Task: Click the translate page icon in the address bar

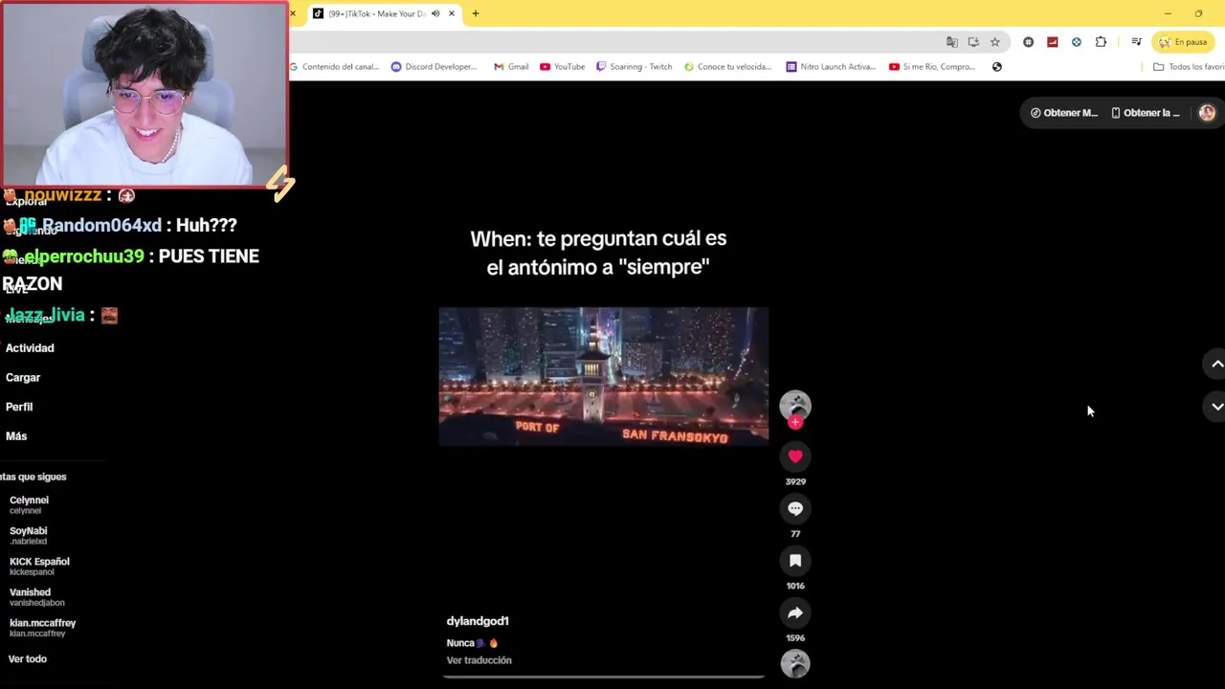Action: (952, 42)
